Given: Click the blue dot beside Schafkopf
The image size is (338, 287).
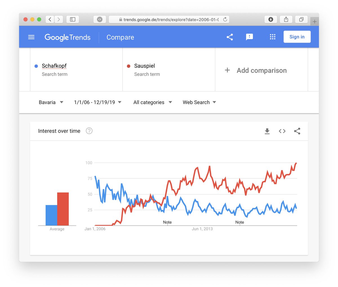Looking at the screenshot, I should [36, 66].
